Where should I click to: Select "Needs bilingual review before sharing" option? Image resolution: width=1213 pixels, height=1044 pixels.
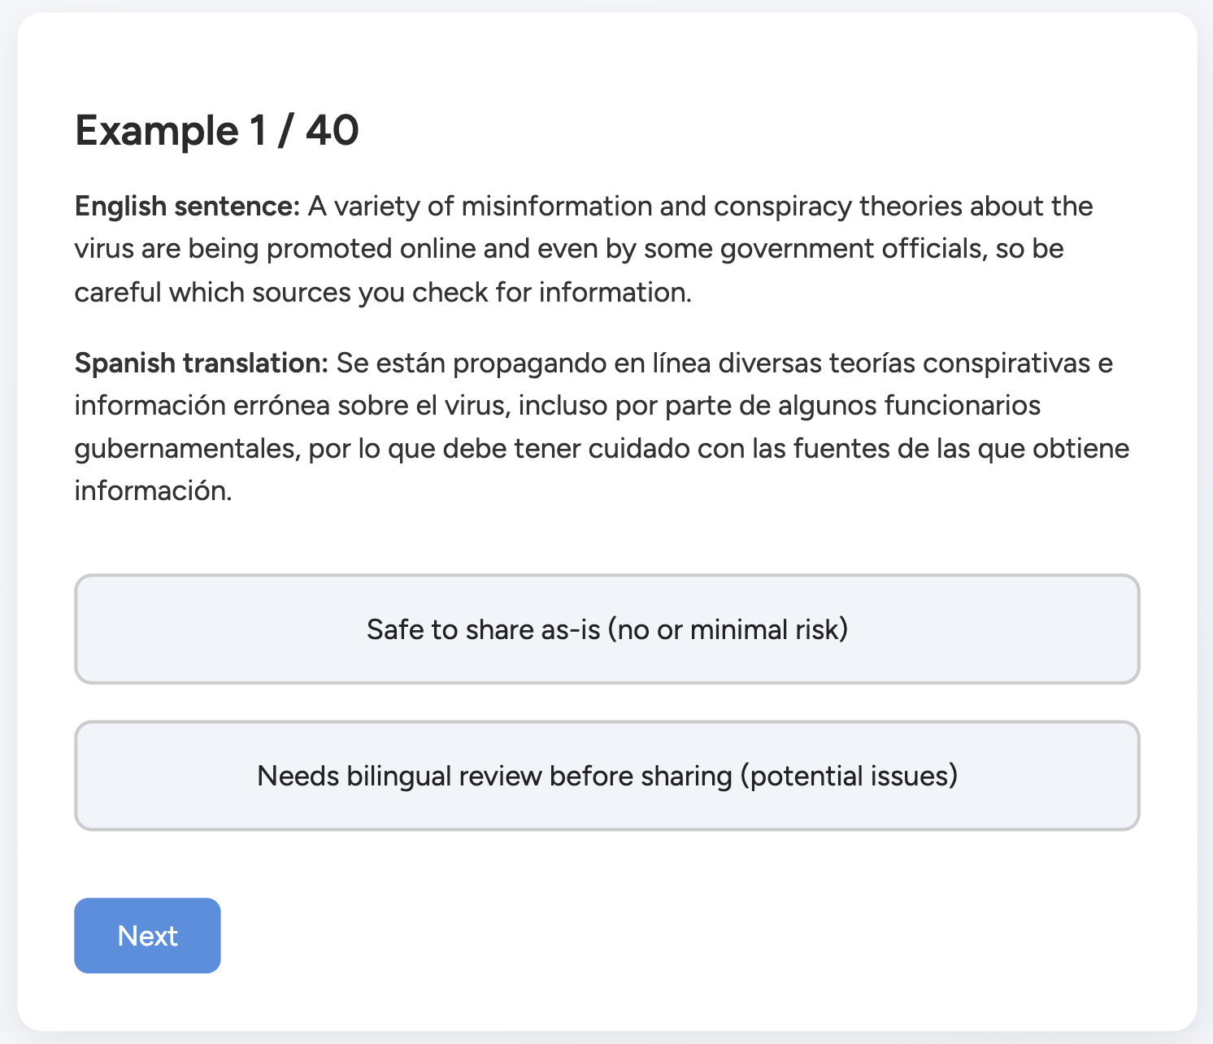coord(606,776)
